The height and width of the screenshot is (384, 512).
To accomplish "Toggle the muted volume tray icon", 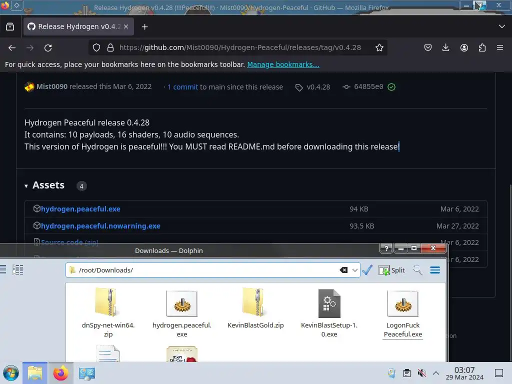I will (422, 373).
